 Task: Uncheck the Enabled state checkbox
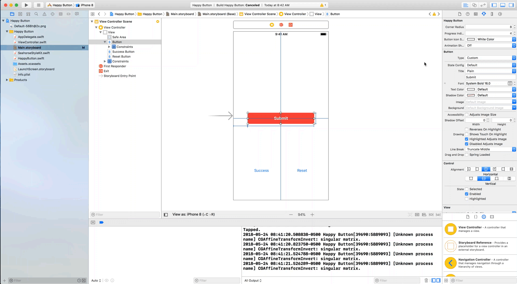[x=467, y=194]
